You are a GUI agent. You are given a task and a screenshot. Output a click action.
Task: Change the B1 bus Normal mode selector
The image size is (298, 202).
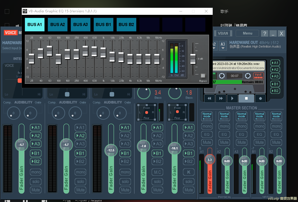(260, 116)
